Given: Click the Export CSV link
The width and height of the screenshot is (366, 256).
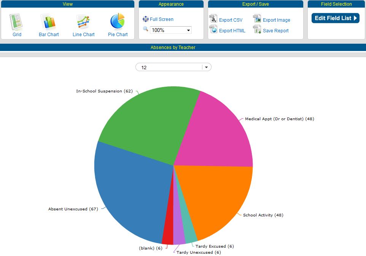Looking at the screenshot, I should (x=231, y=20).
